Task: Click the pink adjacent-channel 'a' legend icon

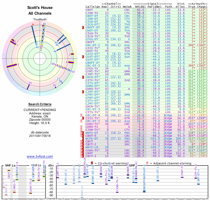Action: pos(147,163)
